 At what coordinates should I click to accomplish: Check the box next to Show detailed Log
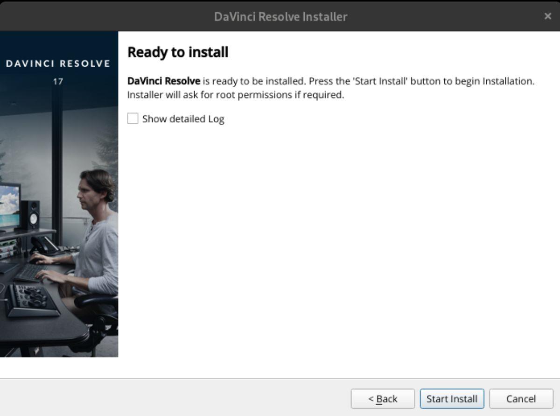[133, 119]
